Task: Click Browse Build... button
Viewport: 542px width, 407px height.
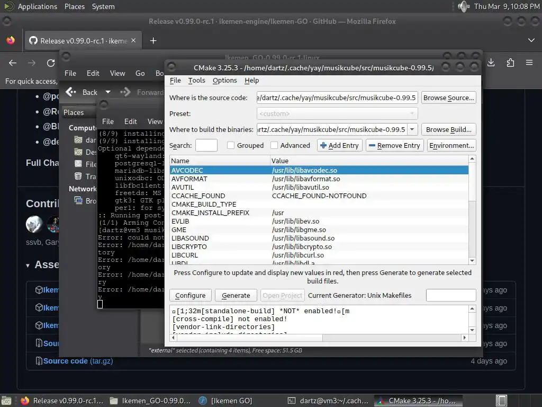Action: click(x=448, y=129)
